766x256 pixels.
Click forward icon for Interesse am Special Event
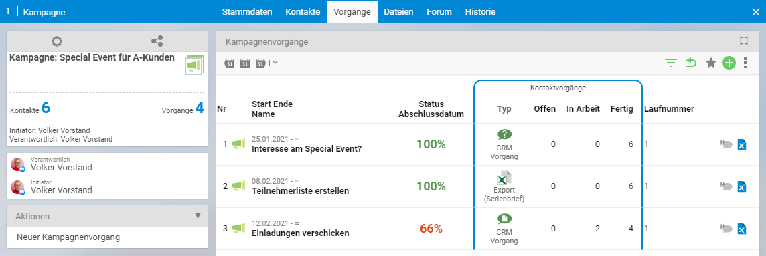click(x=726, y=144)
